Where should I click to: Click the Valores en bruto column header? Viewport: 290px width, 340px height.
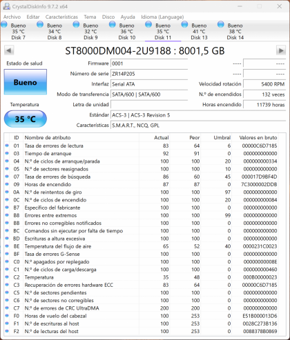[x=255, y=137]
